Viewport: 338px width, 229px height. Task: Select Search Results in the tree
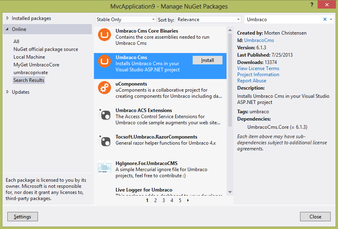click(29, 80)
